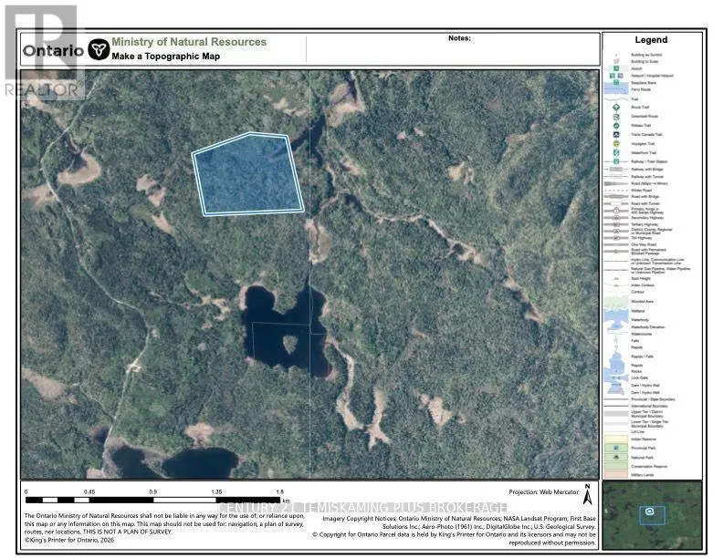Click the blue extent box in inset map

coord(652,515)
